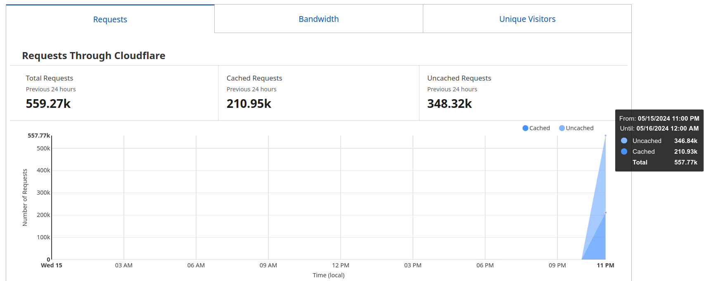Open the Unique Visitors tab
This screenshot has width=704, height=281.
pyautogui.click(x=527, y=19)
